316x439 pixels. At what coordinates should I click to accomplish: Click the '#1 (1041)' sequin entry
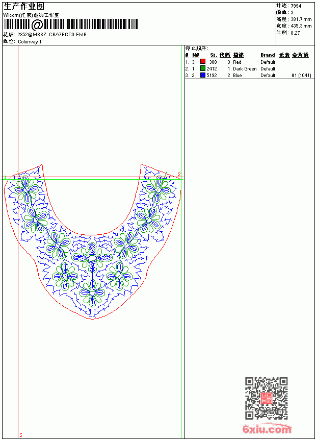(301, 76)
